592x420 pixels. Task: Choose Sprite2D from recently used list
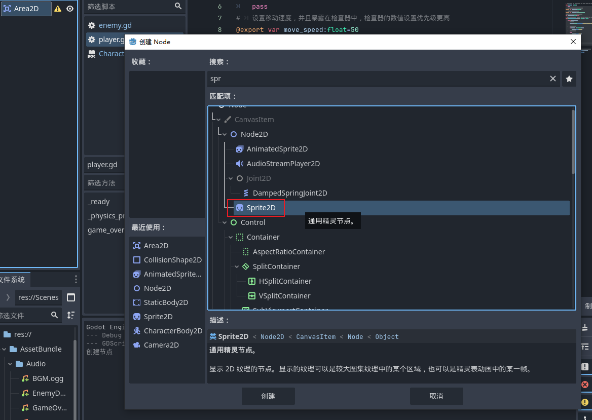point(158,317)
